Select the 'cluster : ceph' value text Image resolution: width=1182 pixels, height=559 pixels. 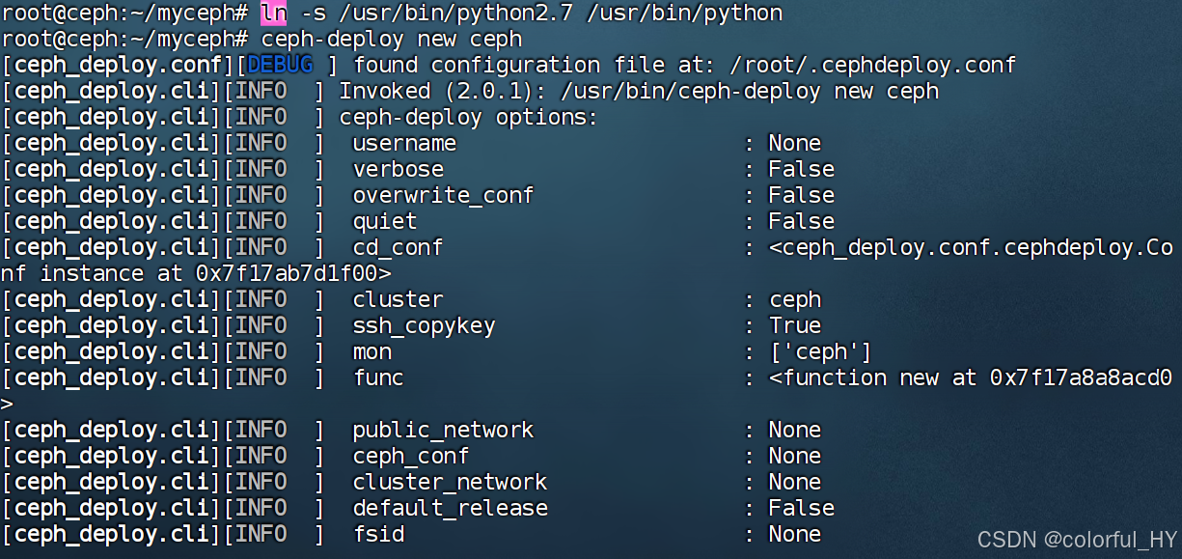(794, 299)
